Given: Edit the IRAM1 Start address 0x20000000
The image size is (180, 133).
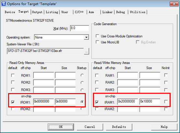Looking at the screenshot, I should coord(128,102).
